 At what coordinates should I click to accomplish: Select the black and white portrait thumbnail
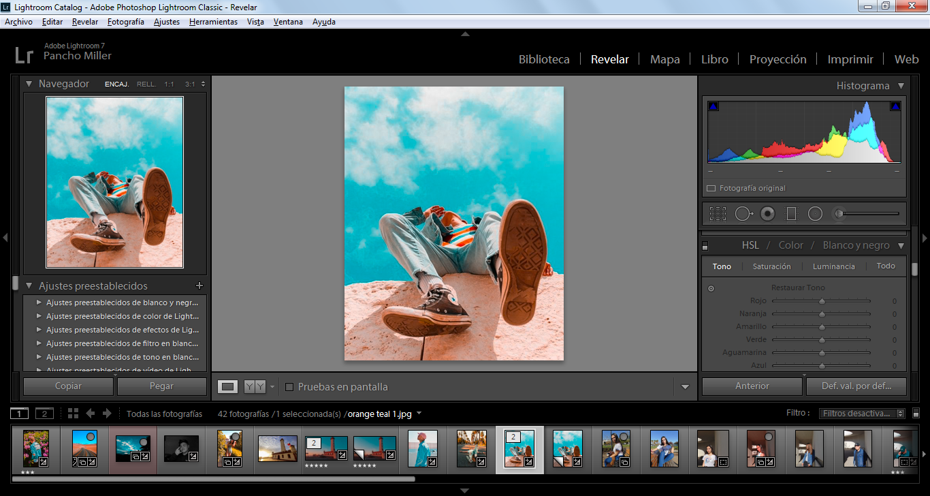click(x=181, y=448)
